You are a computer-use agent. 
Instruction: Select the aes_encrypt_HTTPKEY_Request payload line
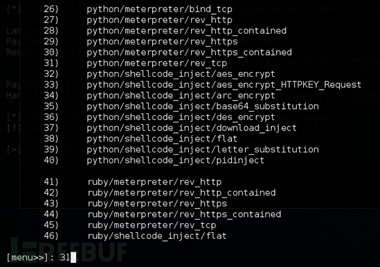[223, 85]
